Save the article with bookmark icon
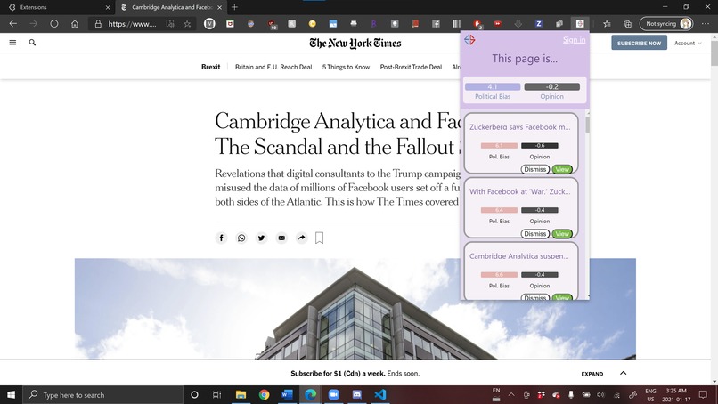 pyautogui.click(x=320, y=238)
